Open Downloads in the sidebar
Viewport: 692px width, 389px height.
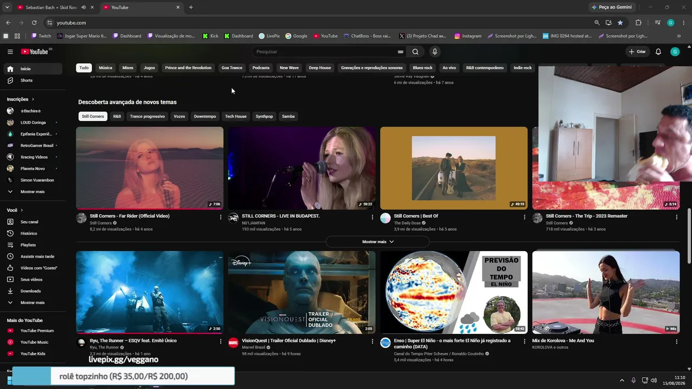click(31, 291)
